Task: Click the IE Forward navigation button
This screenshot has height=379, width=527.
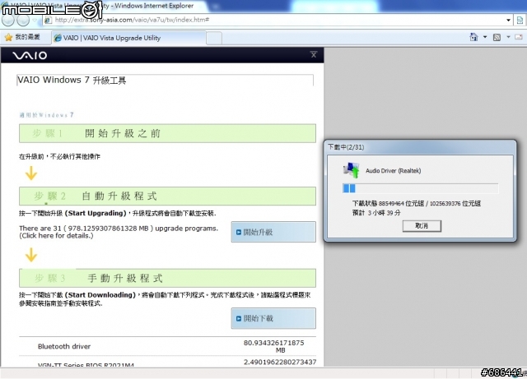Action: pos(23,20)
